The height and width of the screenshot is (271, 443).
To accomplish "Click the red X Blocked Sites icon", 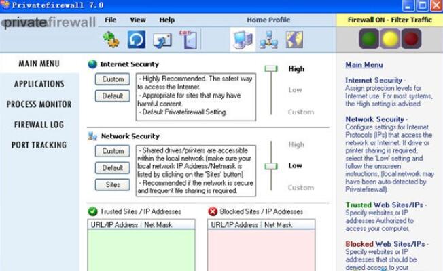I will pos(213,211).
